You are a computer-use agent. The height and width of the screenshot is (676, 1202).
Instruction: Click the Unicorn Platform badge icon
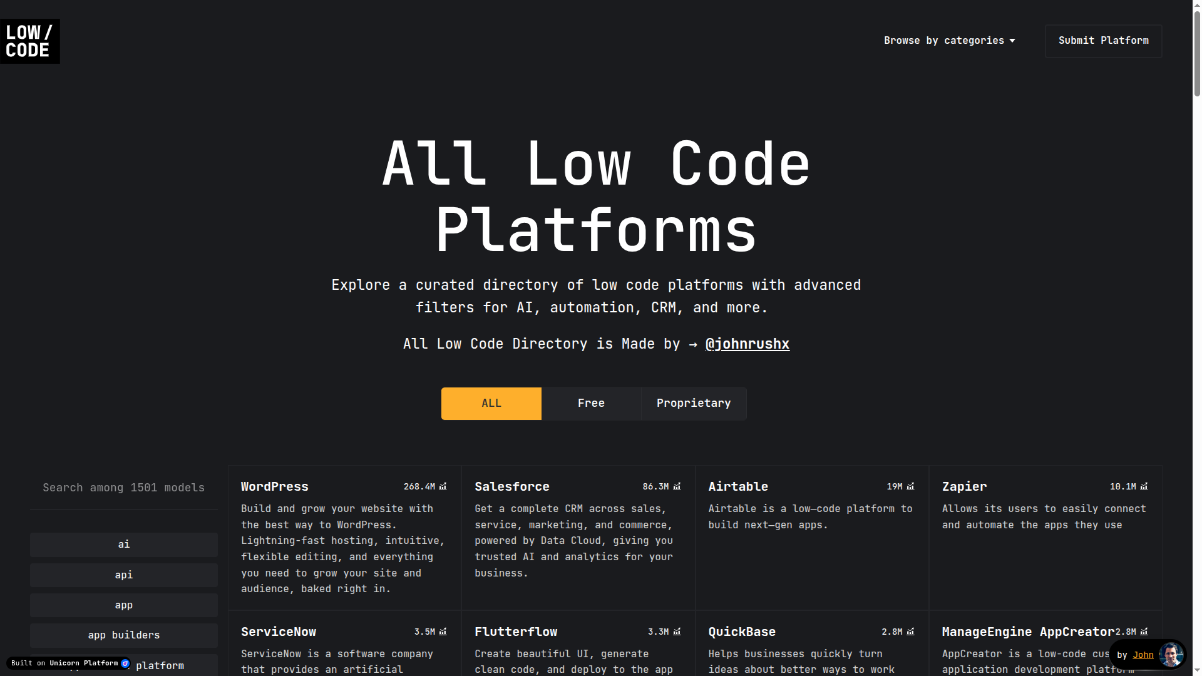tap(125, 663)
